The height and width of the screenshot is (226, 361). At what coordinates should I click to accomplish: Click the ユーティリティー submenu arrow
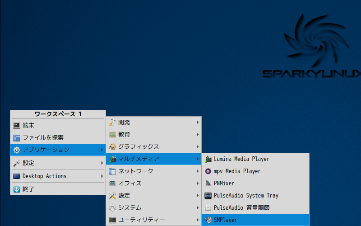tap(198, 220)
